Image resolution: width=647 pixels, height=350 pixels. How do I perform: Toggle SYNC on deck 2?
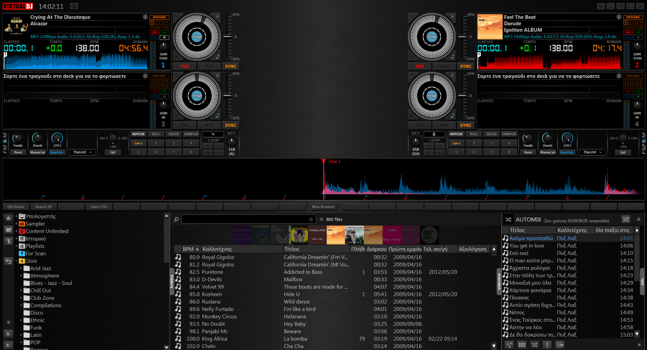point(465,66)
